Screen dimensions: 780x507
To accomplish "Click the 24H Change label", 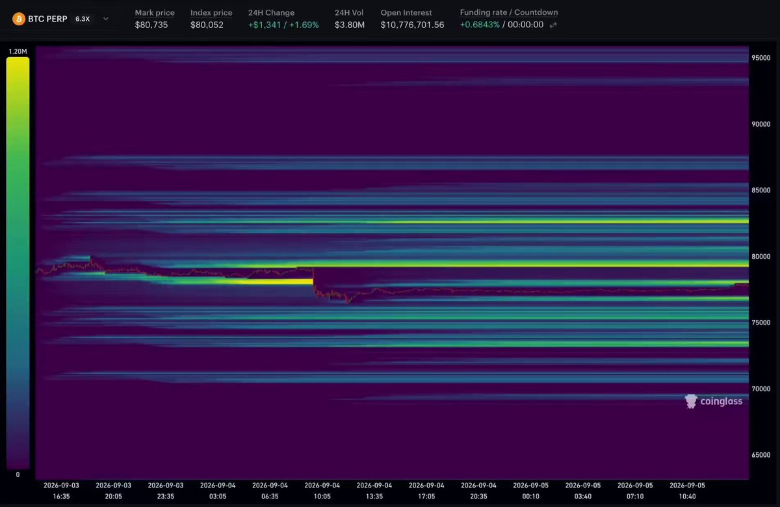I will (271, 12).
